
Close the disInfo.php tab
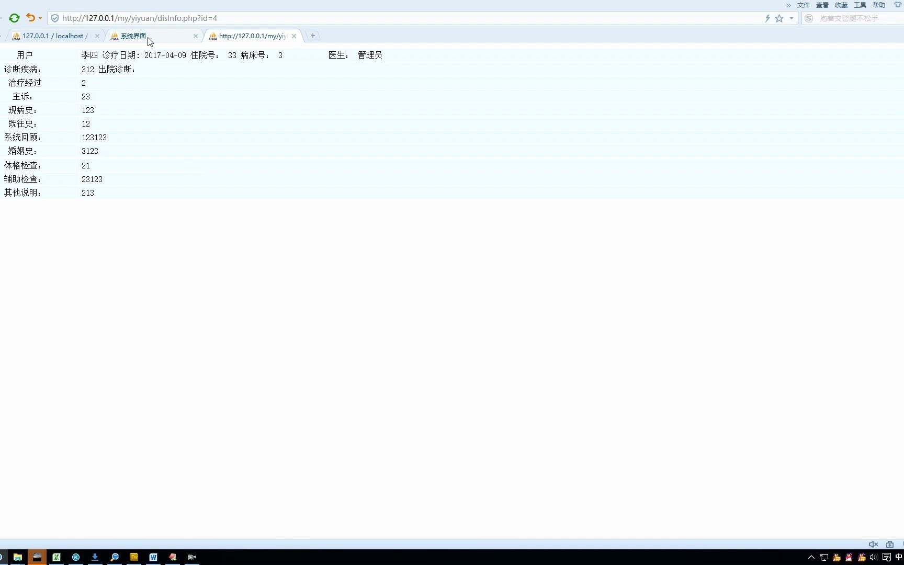point(294,36)
